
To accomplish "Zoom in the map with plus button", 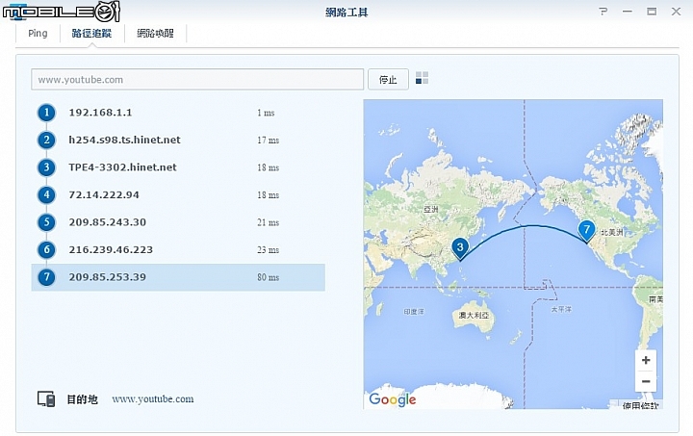I will point(646,360).
